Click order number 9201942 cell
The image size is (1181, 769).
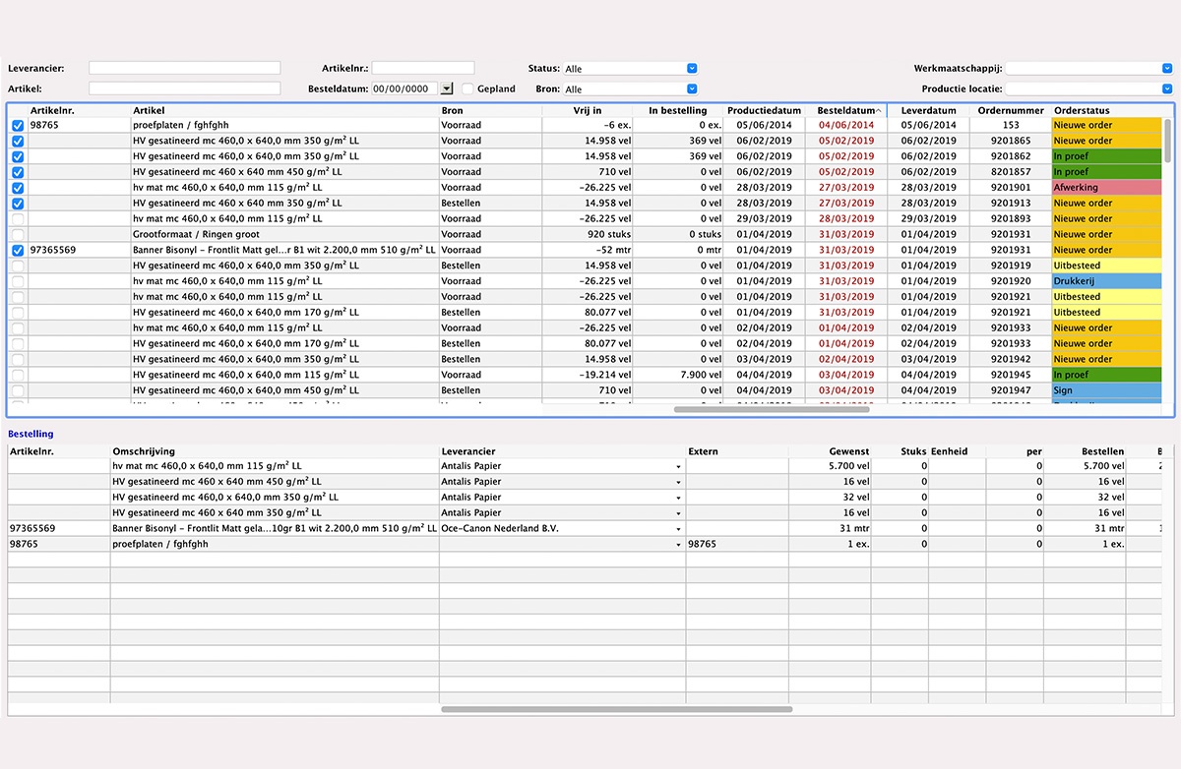click(1011, 359)
